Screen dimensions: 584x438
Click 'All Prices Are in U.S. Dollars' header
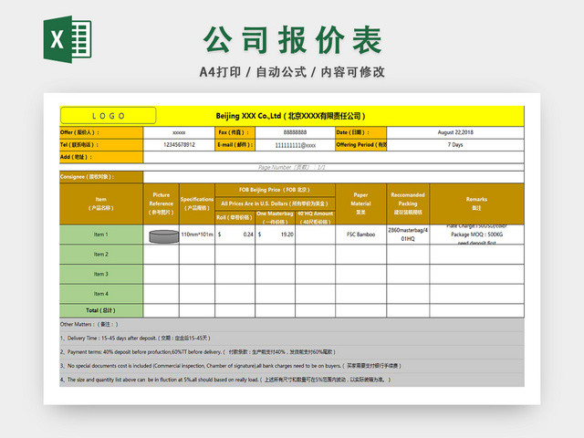pyautogui.click(x=275, y=203)
